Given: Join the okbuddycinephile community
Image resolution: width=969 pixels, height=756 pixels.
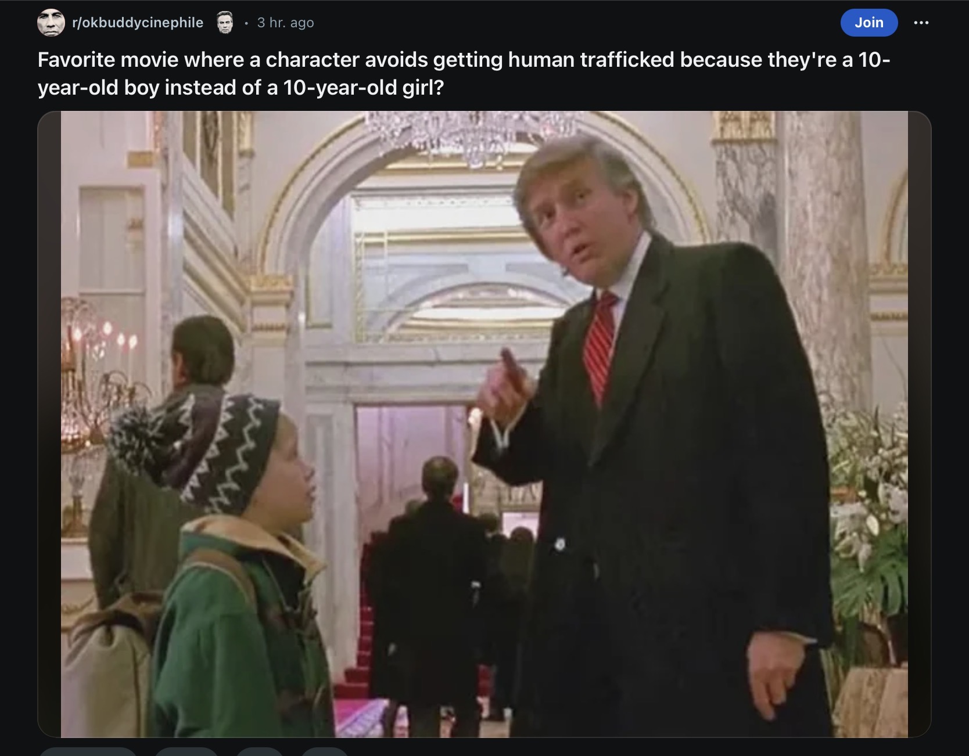Looking at the screenshot, I should [868, 22].
